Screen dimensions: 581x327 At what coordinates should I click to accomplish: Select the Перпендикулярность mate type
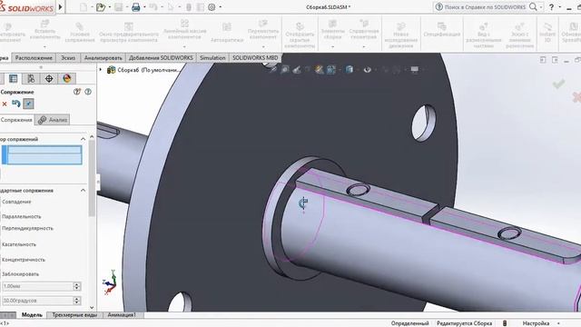(x=27, y=228)
